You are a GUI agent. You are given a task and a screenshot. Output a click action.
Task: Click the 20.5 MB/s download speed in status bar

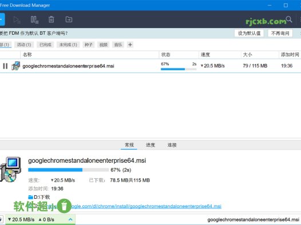21,220
